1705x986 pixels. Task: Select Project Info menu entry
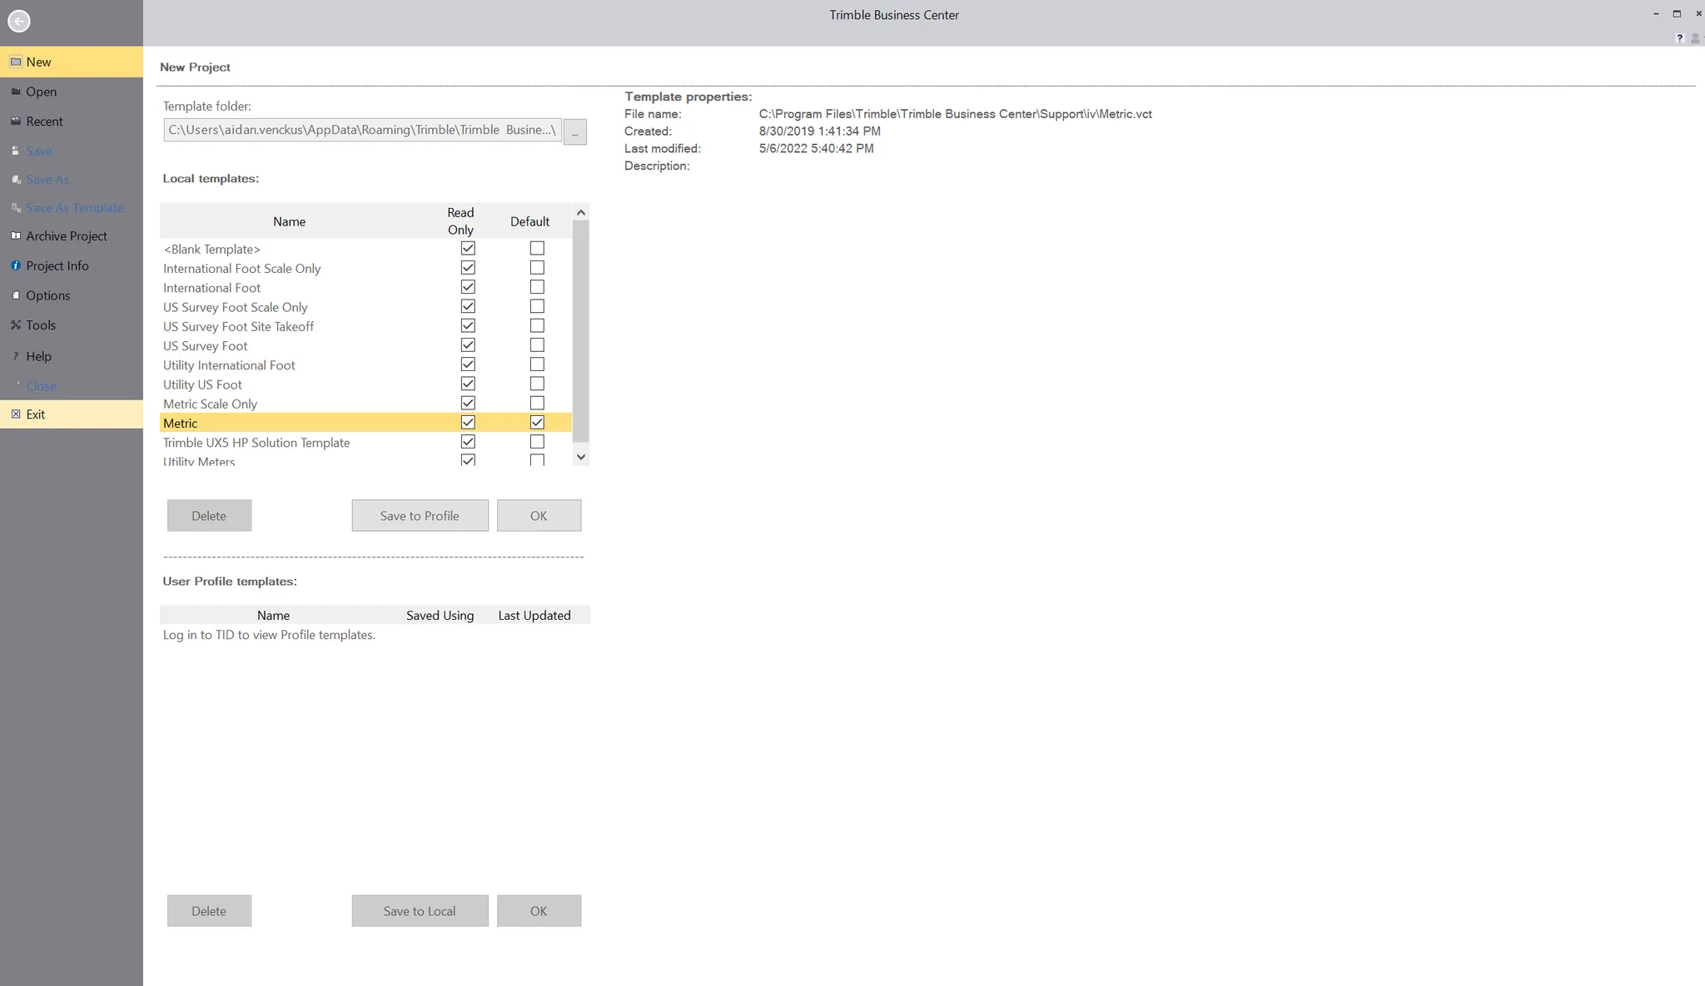(72, 265)
